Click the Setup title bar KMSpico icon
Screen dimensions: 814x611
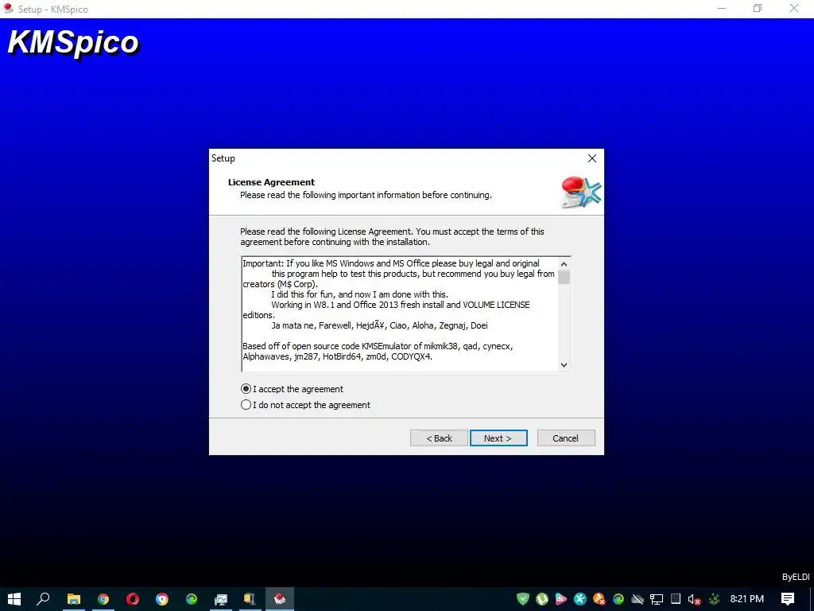pyautogui.click(x=8, y=8)
